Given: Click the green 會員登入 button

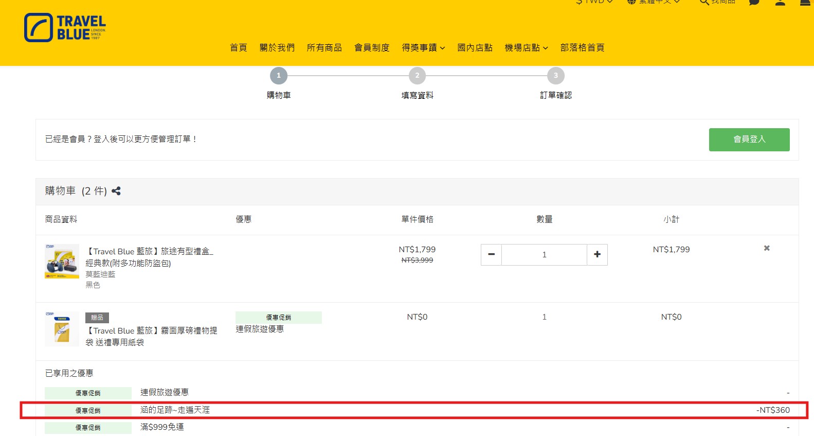Looking at the screenshot, I should pos(749,139).
